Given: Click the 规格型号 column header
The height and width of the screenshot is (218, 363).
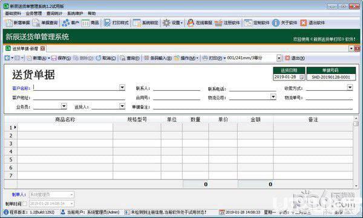Looking at the screenshot, I should pyautogui.click(x=137, y=119).
